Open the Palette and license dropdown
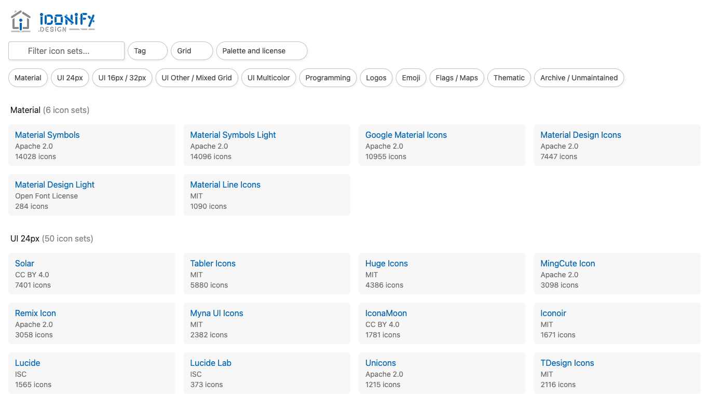The width and height of the screenshot is (709, 398). coord(262,51)
